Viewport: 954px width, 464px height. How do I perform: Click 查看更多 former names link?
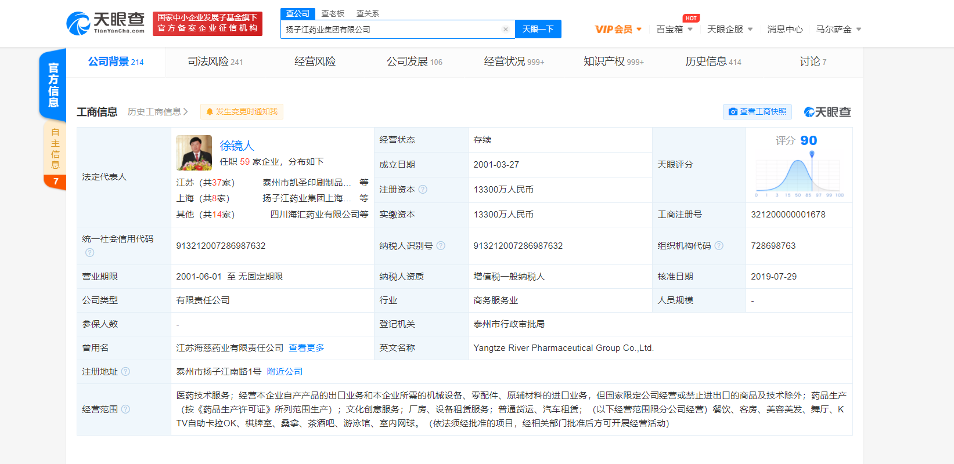click(307, 347)
